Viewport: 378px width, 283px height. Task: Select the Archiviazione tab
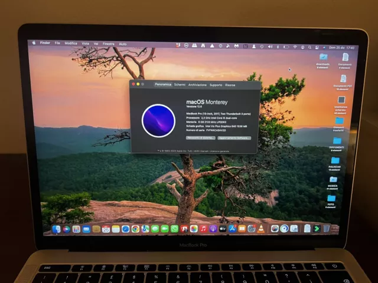pyautogui.click(x=197, y=85)
